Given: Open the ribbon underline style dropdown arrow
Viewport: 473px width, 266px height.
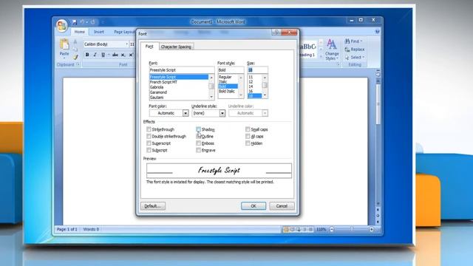Looking at the screenshot, I should click(x=109, y=55).
